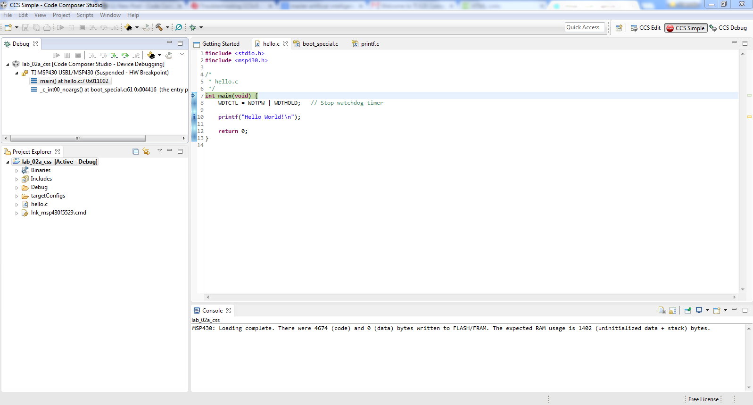Viewport: 753px width, 405px height.
Task: Expand the targetConfigs folder
Action: pos(17,196)
